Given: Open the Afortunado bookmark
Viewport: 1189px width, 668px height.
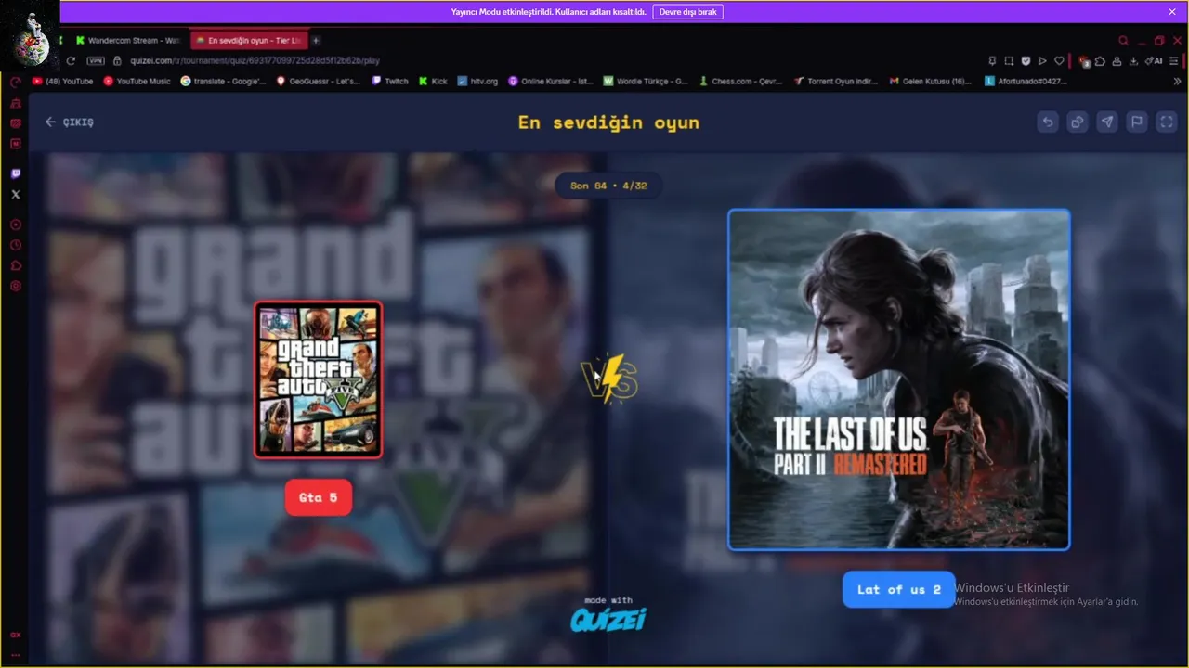Looking at the screenshot, I should point(1026,81).
